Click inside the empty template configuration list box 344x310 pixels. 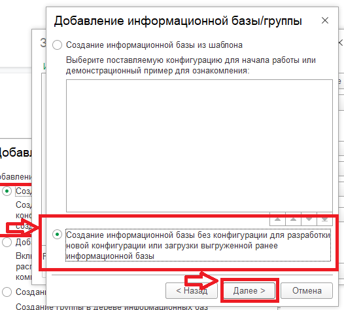(x=199, y=145)
